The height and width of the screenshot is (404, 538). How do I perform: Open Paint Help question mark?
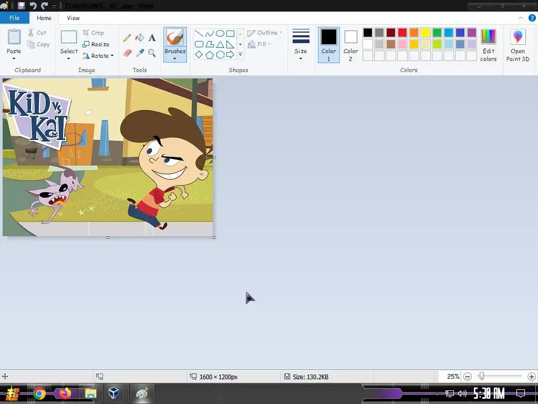(532, 18)
